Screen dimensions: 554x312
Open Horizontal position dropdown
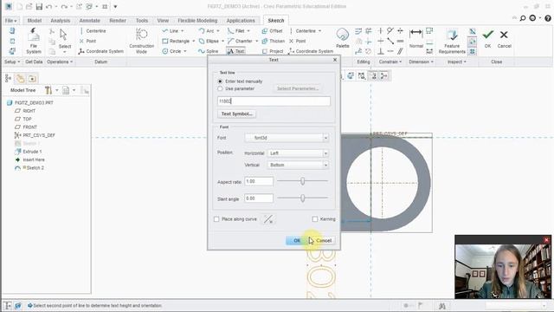[x=298, y=153]
